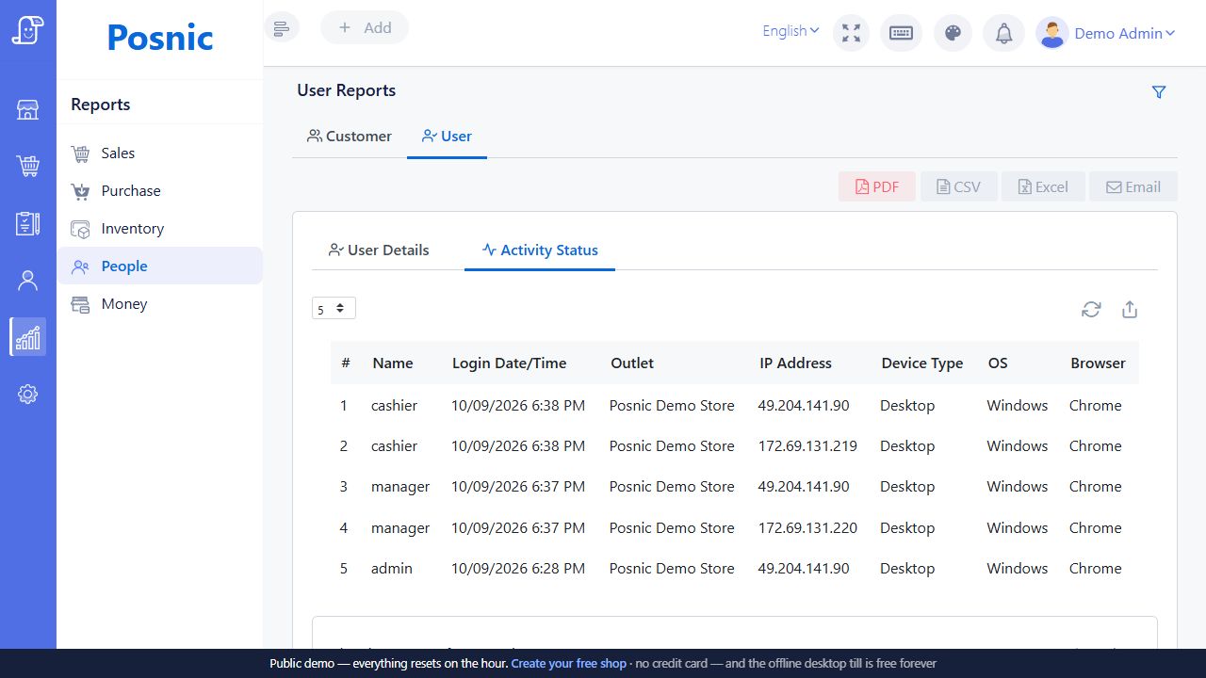Click admin name in row 5

click(392, 568)
